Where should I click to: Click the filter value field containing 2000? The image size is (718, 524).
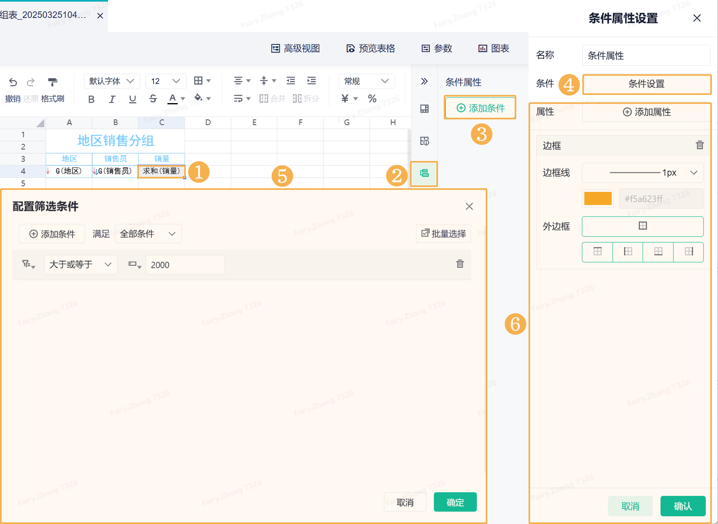pyautogui.click(x=185, y=264)
